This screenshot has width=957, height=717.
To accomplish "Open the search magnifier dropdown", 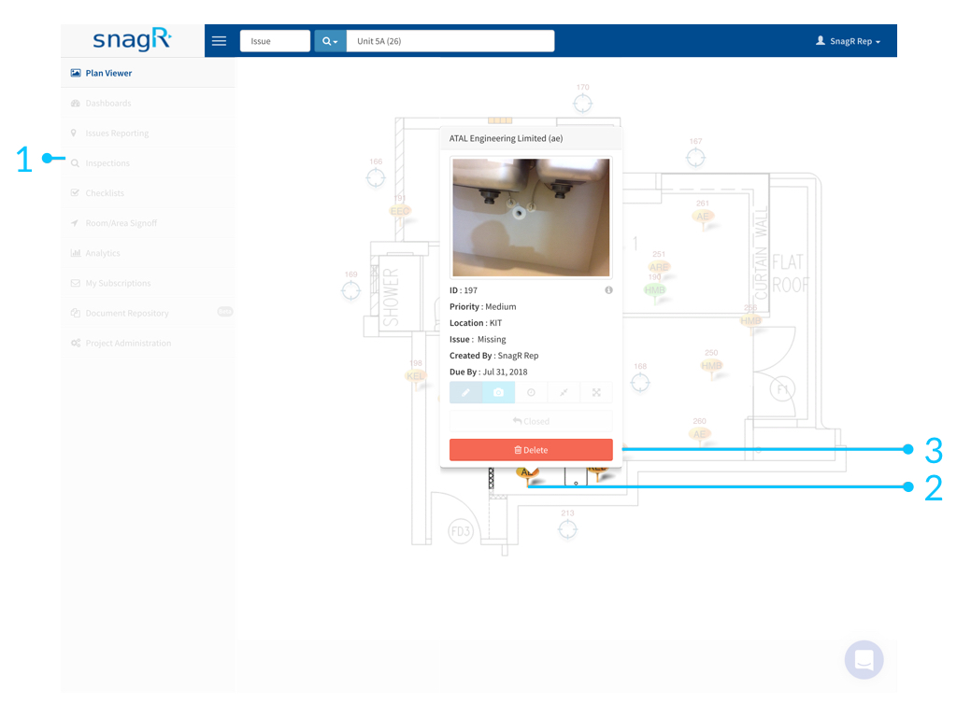I will tap(330, 41).
